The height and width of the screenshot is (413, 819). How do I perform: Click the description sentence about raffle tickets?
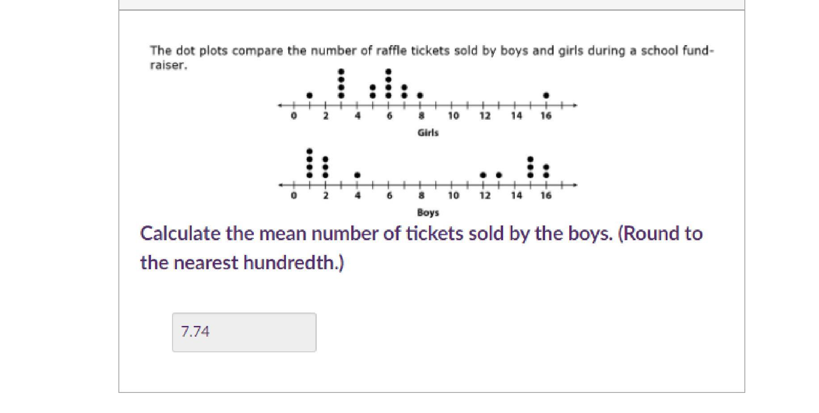[432, 58]
